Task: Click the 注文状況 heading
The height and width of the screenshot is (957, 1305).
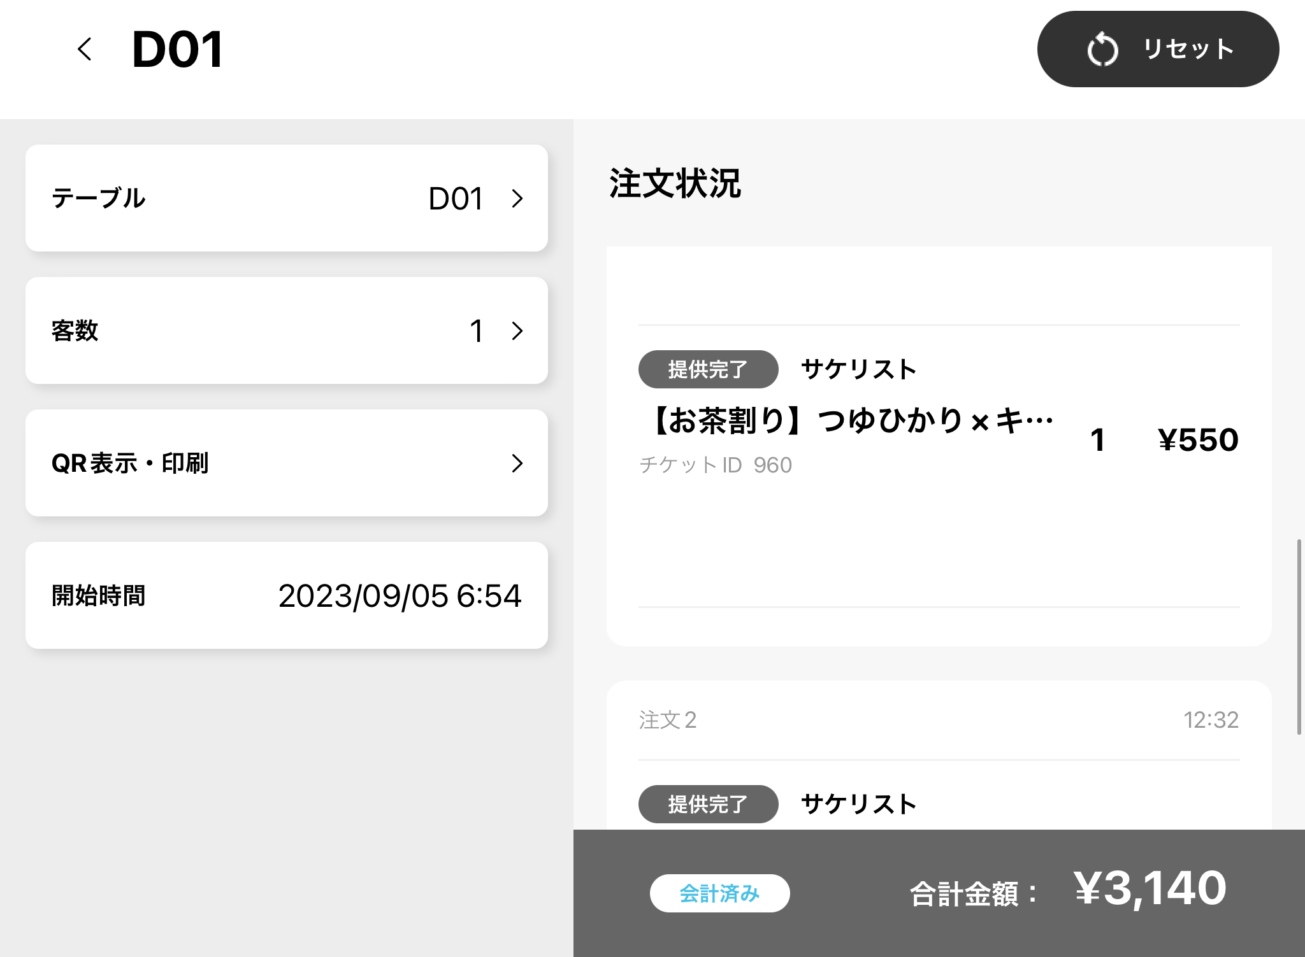Action: pos(675,183)
